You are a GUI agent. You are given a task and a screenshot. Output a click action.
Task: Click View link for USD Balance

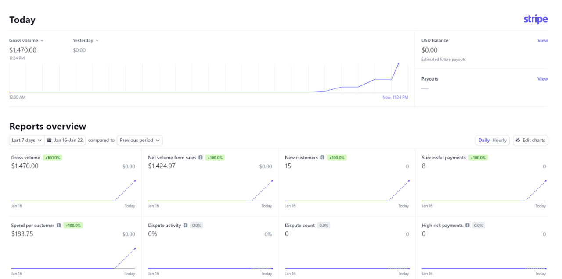click(x=542, y=41)
